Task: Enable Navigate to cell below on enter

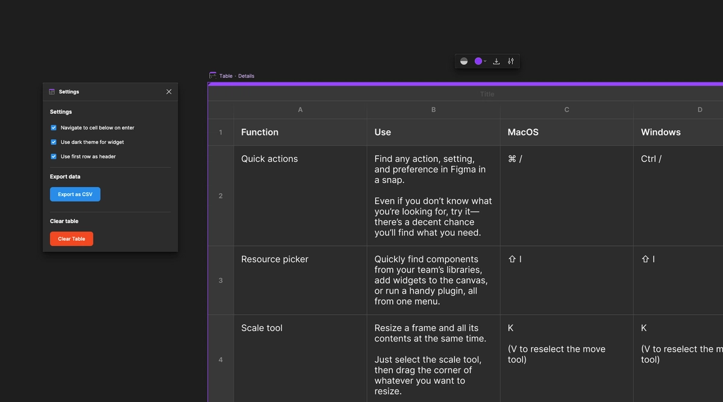Action: pyautogui.click(x=53, y=128)
